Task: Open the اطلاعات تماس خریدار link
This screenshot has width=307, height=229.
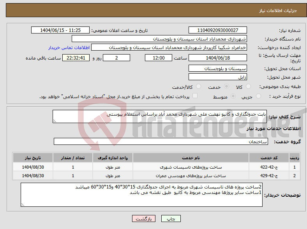Action: 69,48
